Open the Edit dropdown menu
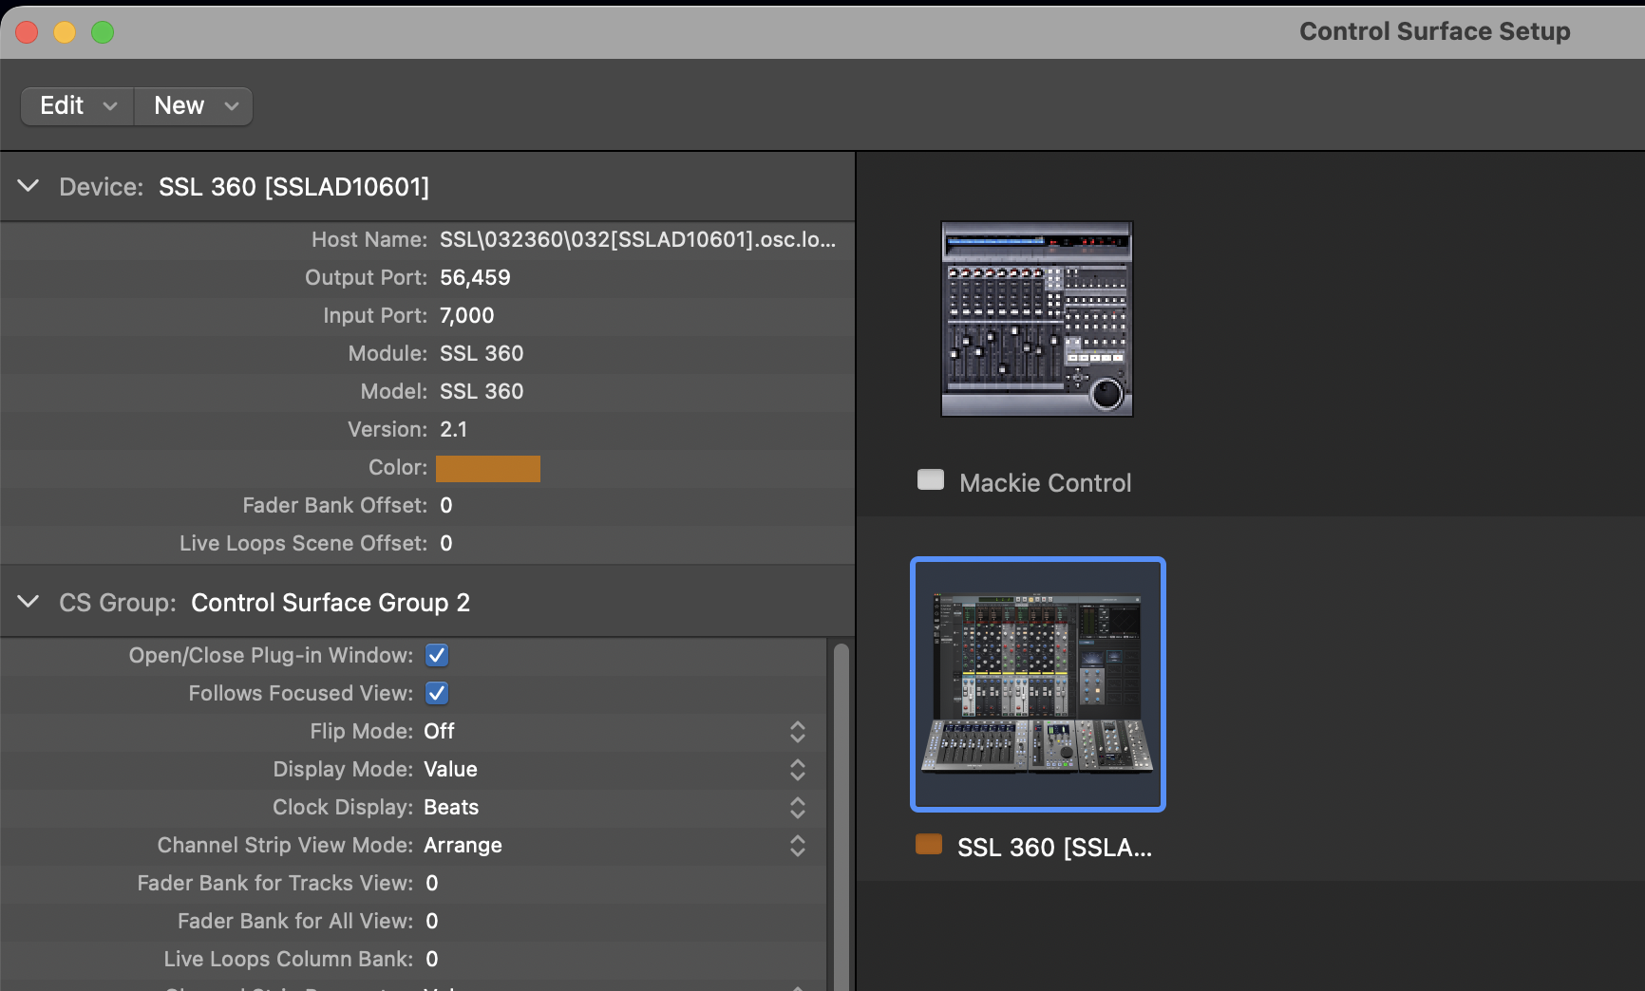1645x991 pixels. [x=78, y=105]
